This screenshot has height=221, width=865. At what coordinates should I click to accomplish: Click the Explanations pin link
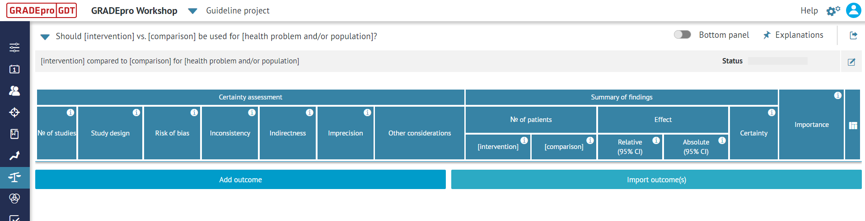pos(793,35)
